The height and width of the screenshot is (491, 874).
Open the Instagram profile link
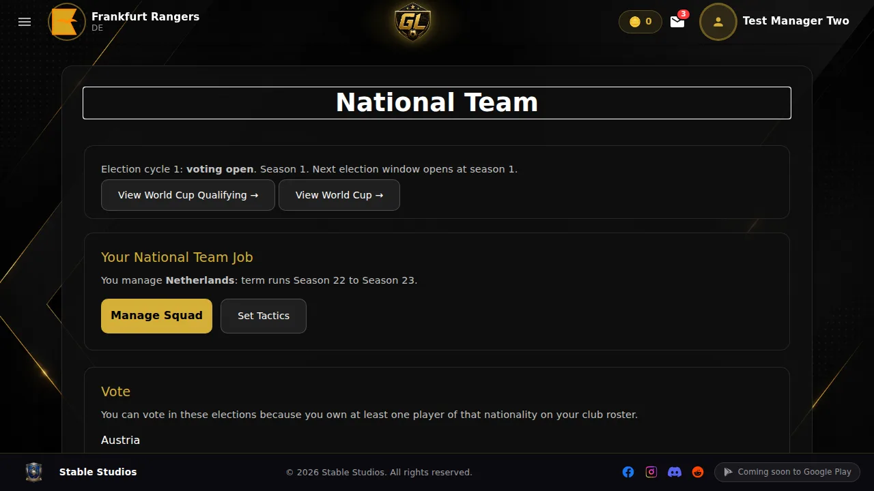pyautogui.click(x=651, y=472)
